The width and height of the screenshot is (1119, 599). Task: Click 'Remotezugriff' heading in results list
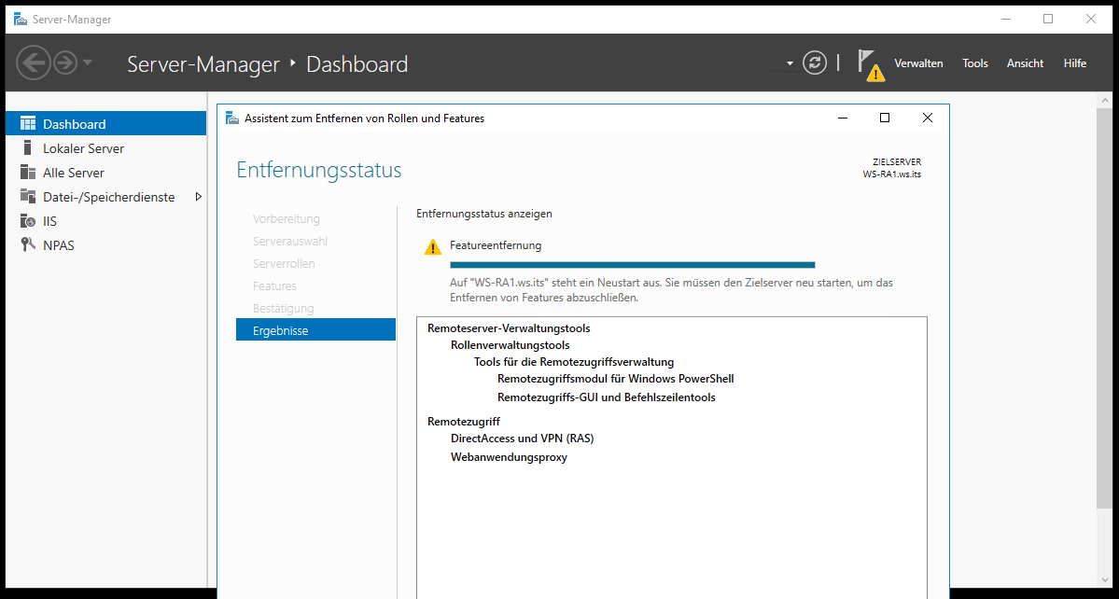click(464, 421)
